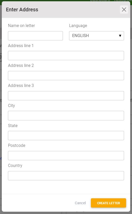Click the "Name on letter" label
The image size is (132, 214).
click(21, 26)
